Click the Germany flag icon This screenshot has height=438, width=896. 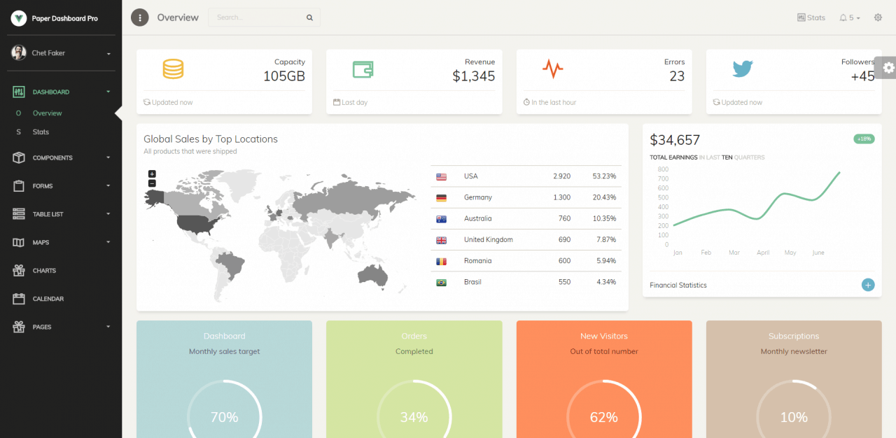pos(441,197)
